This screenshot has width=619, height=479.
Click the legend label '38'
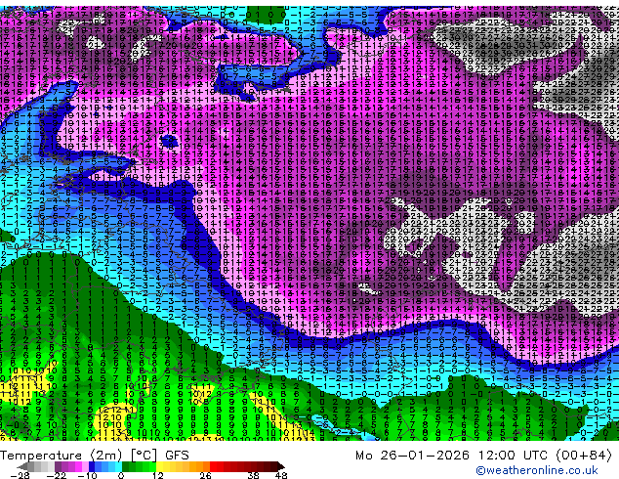(254, 475)
